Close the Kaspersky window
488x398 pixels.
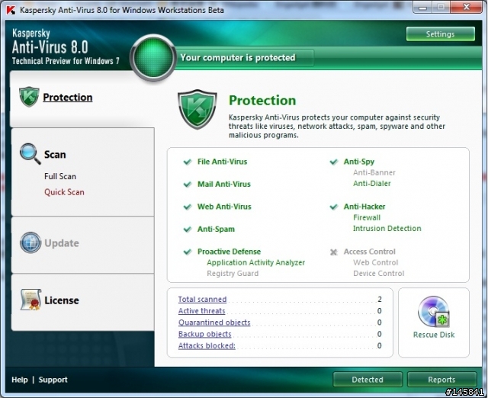466,7
